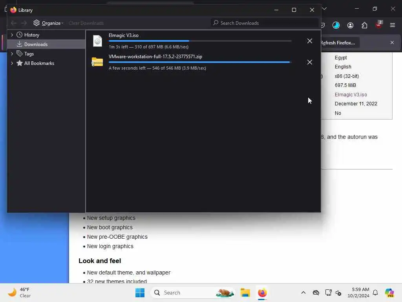Screen dimensions: 402x302
Task: Open the Firefox Extensions puzzle icon
Action: pyautogui.click(x=364, y=25)
